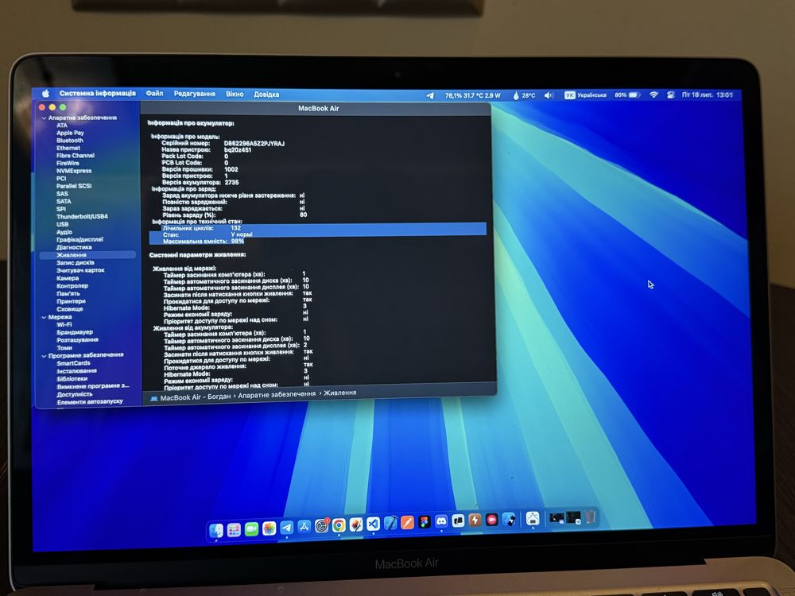The width and height of the screenshot is (795, 596).
Task: Collapse the Апаратне забезпечення section
Action: pyautogui.click(x=44, y=118)
